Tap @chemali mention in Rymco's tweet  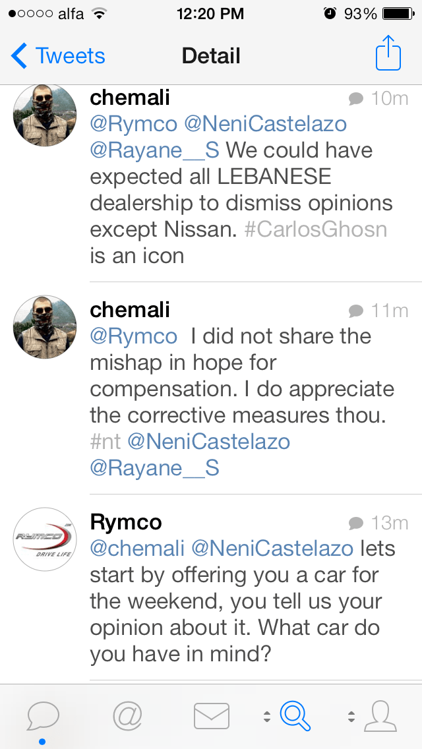(x=137, y=548)
